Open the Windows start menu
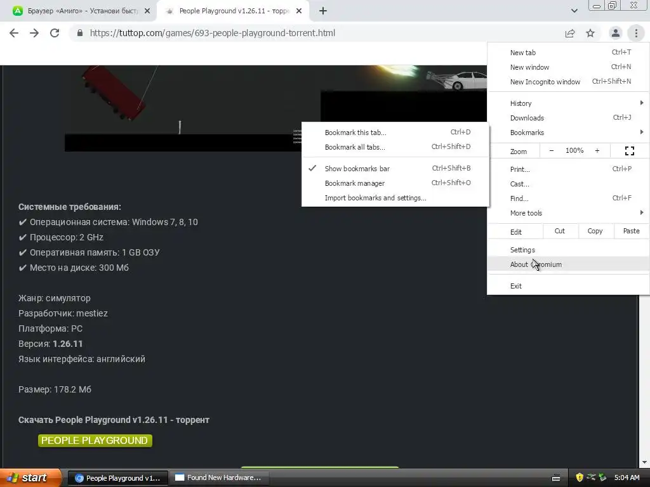The height and width of the screenshot is (487, 650). click(30, 477)
